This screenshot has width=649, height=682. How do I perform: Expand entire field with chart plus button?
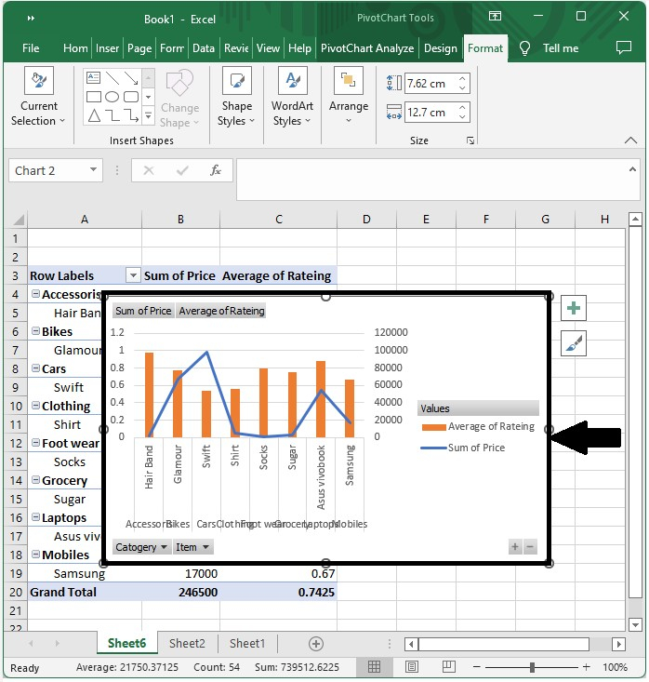(515, 547)
